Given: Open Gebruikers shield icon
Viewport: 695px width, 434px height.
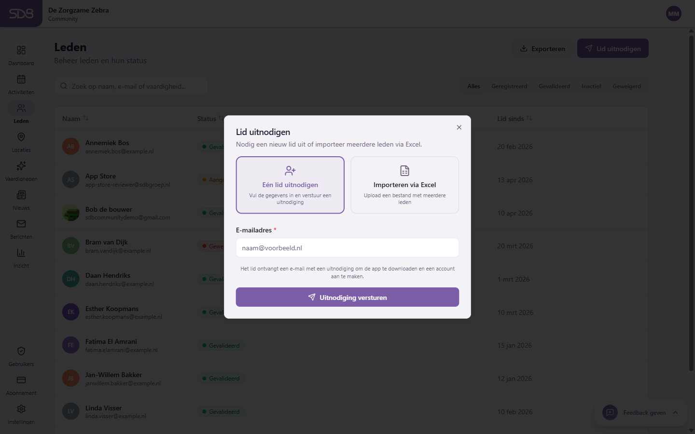Looking at the screenshot, I should coord(21,351).
